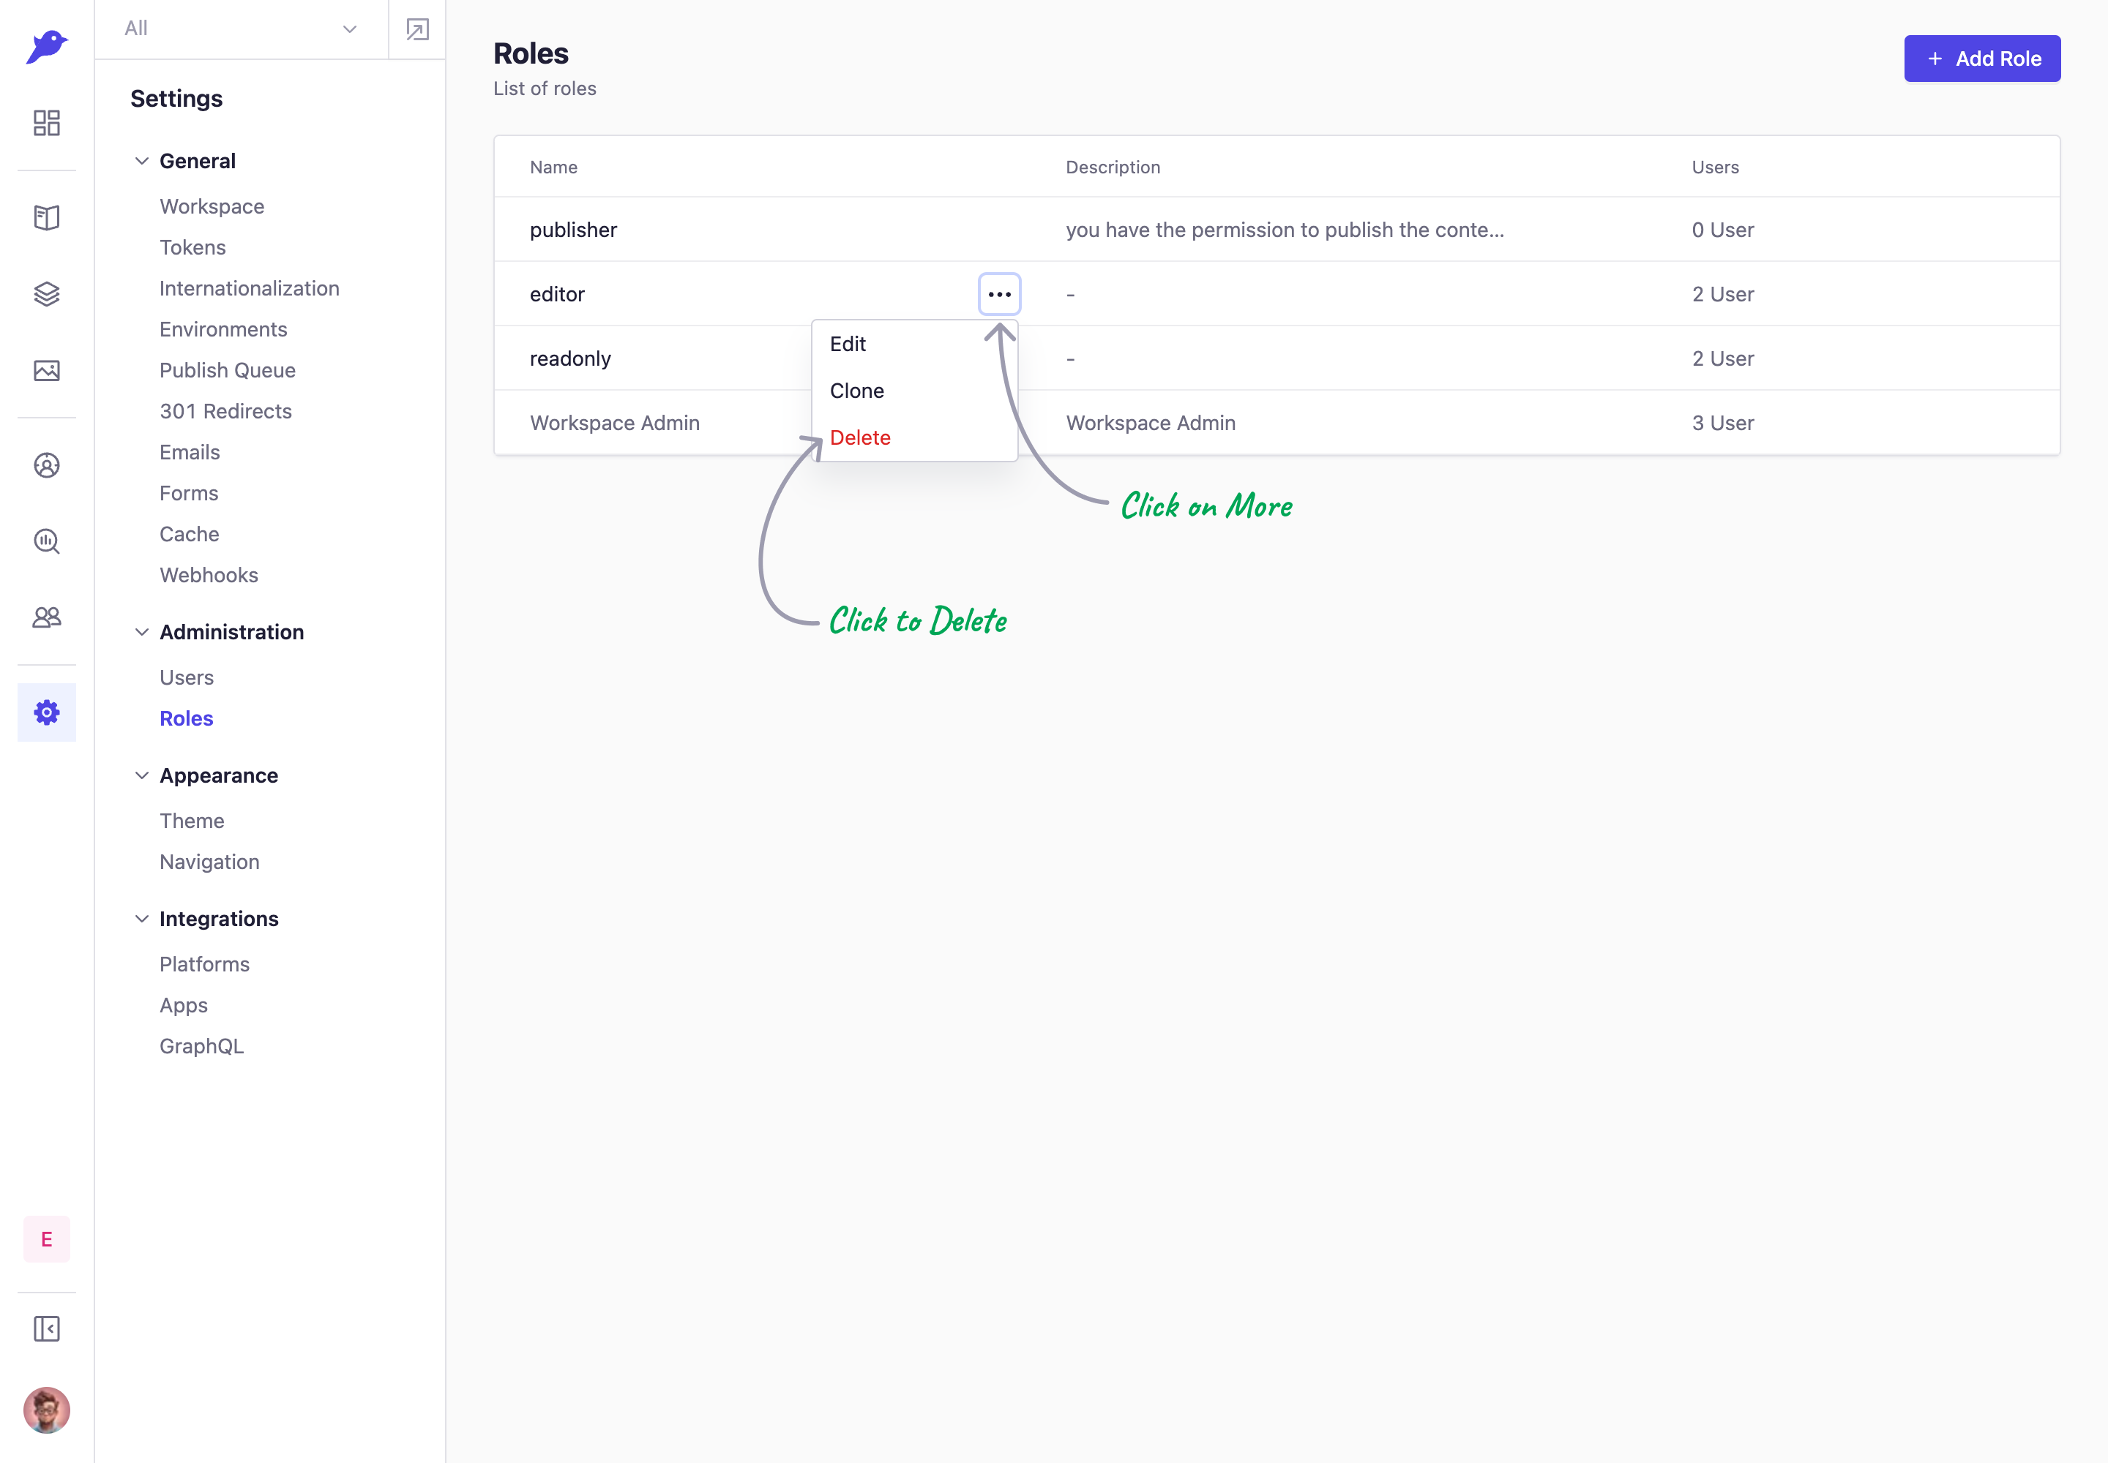Click the open-in-new-window arrow icon
Screen dimensions: 2108x1463
click(x=417, y=29)
